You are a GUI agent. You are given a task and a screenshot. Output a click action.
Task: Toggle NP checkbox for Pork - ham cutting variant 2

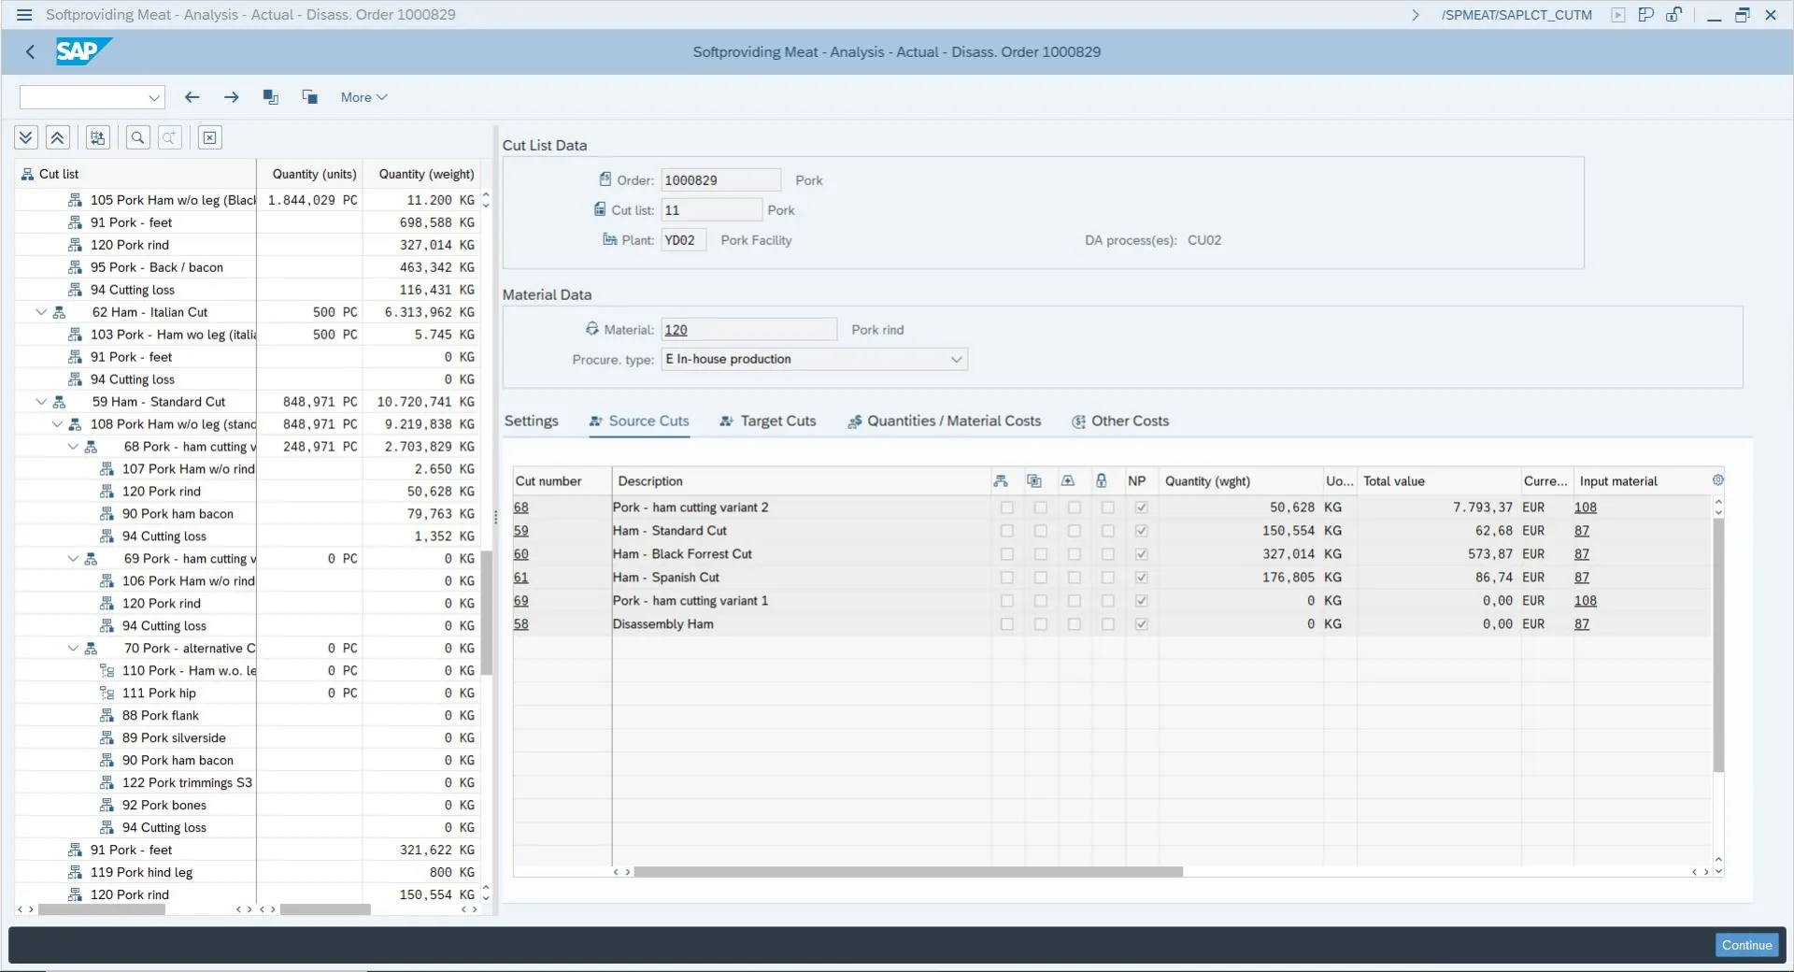point(1141,507)
